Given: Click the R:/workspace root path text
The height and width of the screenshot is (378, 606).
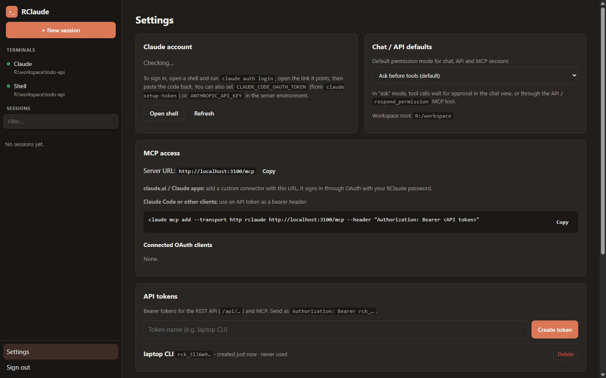Looking at the screenshot, I should (x=433, y=116).
